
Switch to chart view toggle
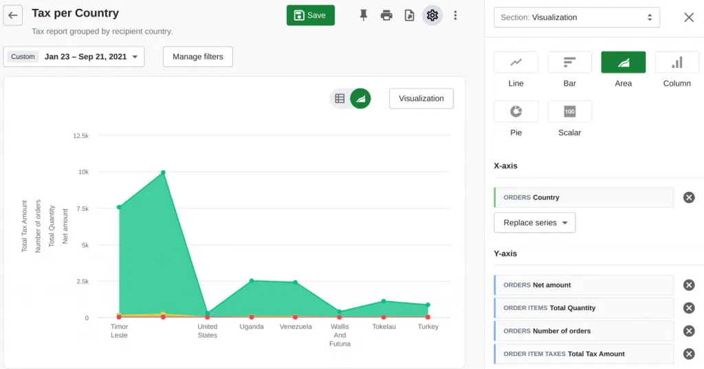tap(360, 99)
